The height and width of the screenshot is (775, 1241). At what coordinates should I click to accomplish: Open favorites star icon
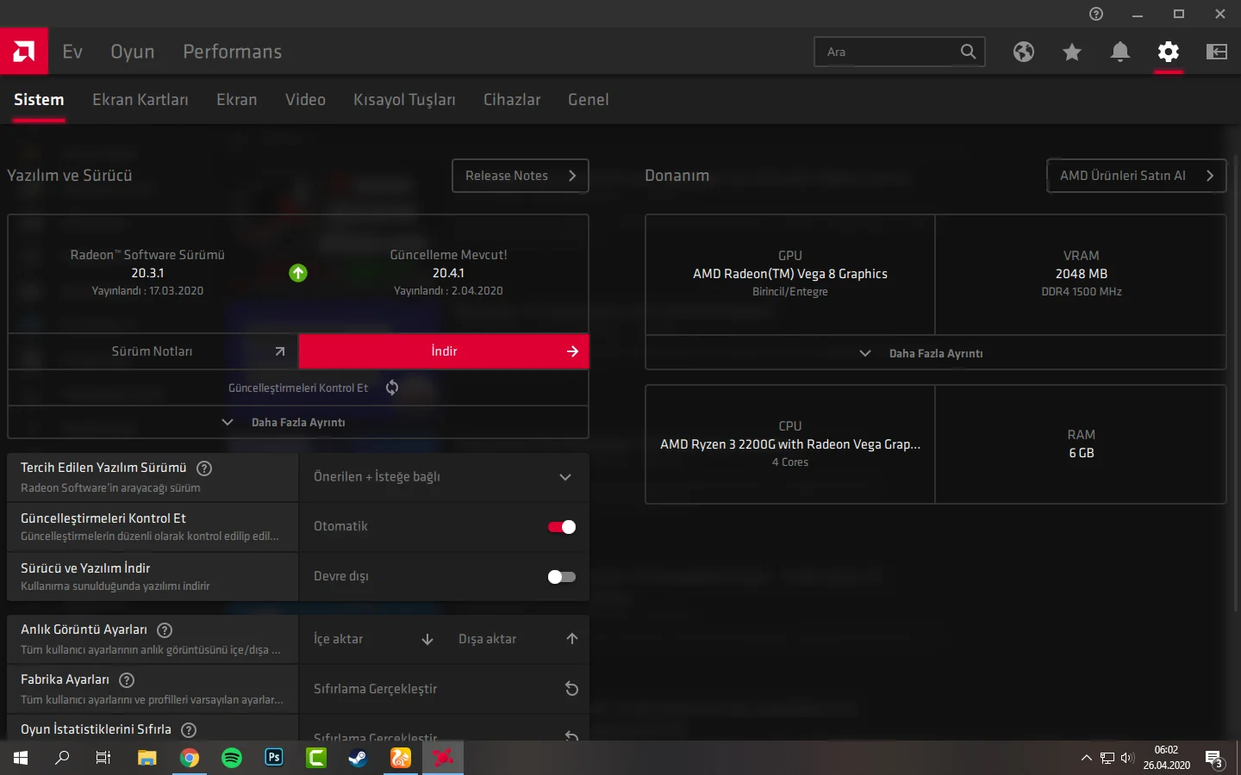click(x=1071, y=53)
